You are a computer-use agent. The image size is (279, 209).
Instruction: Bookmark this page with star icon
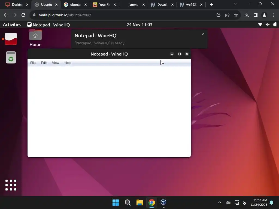(x=236, y=15)
